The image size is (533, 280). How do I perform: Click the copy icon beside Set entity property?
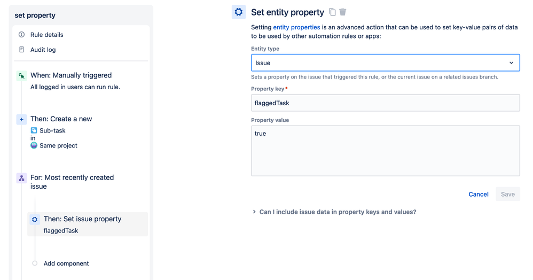(x=332, y=12)
